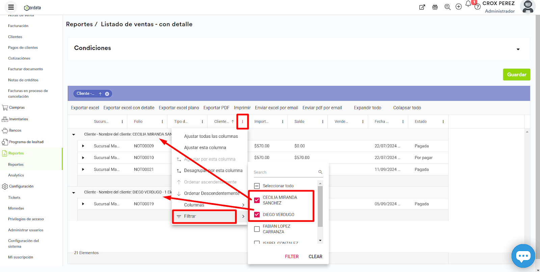Viewport: 540px width, 272px height.
Task: Click the plus circle icon in header
Action: pos(459,7)
